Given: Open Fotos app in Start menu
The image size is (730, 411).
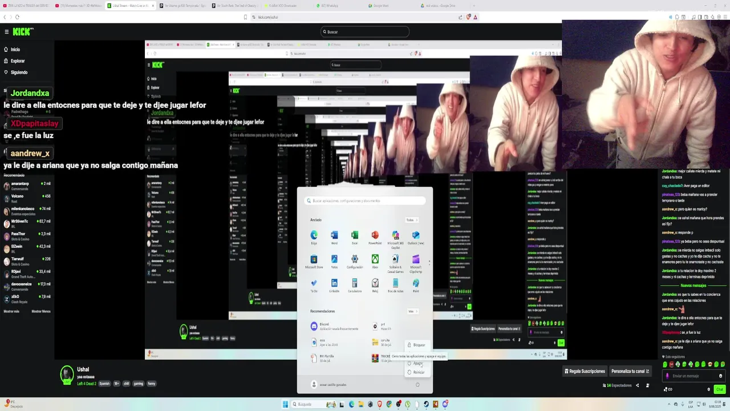Looking at the screenshot, I should [x=334, y=261].
